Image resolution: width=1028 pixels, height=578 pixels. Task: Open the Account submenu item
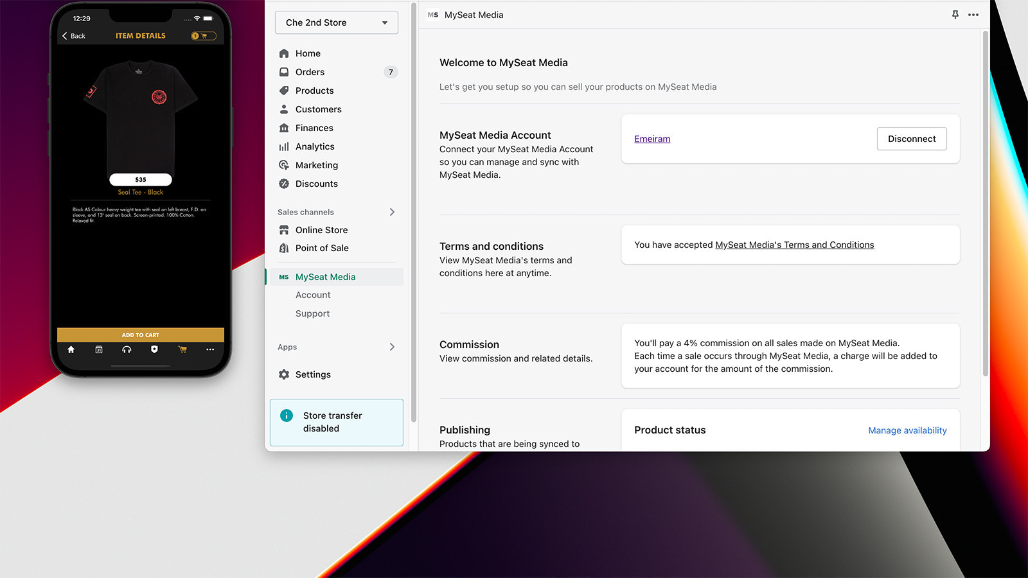pyautogui.click(x=313, y=295)
